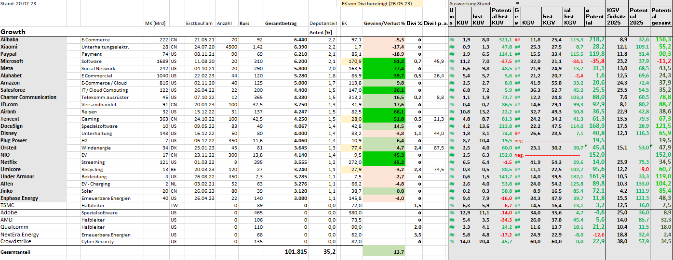Screen dimensions: 673x260
Task: Click the Orsted company name cell
Action: point(33,148)
